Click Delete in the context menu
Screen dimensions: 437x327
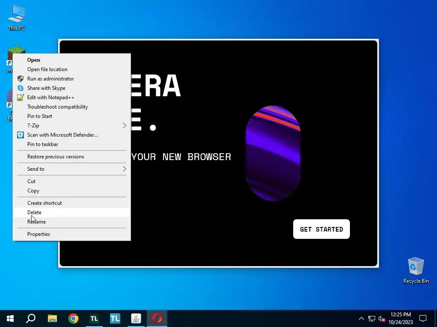click(72, 212)
